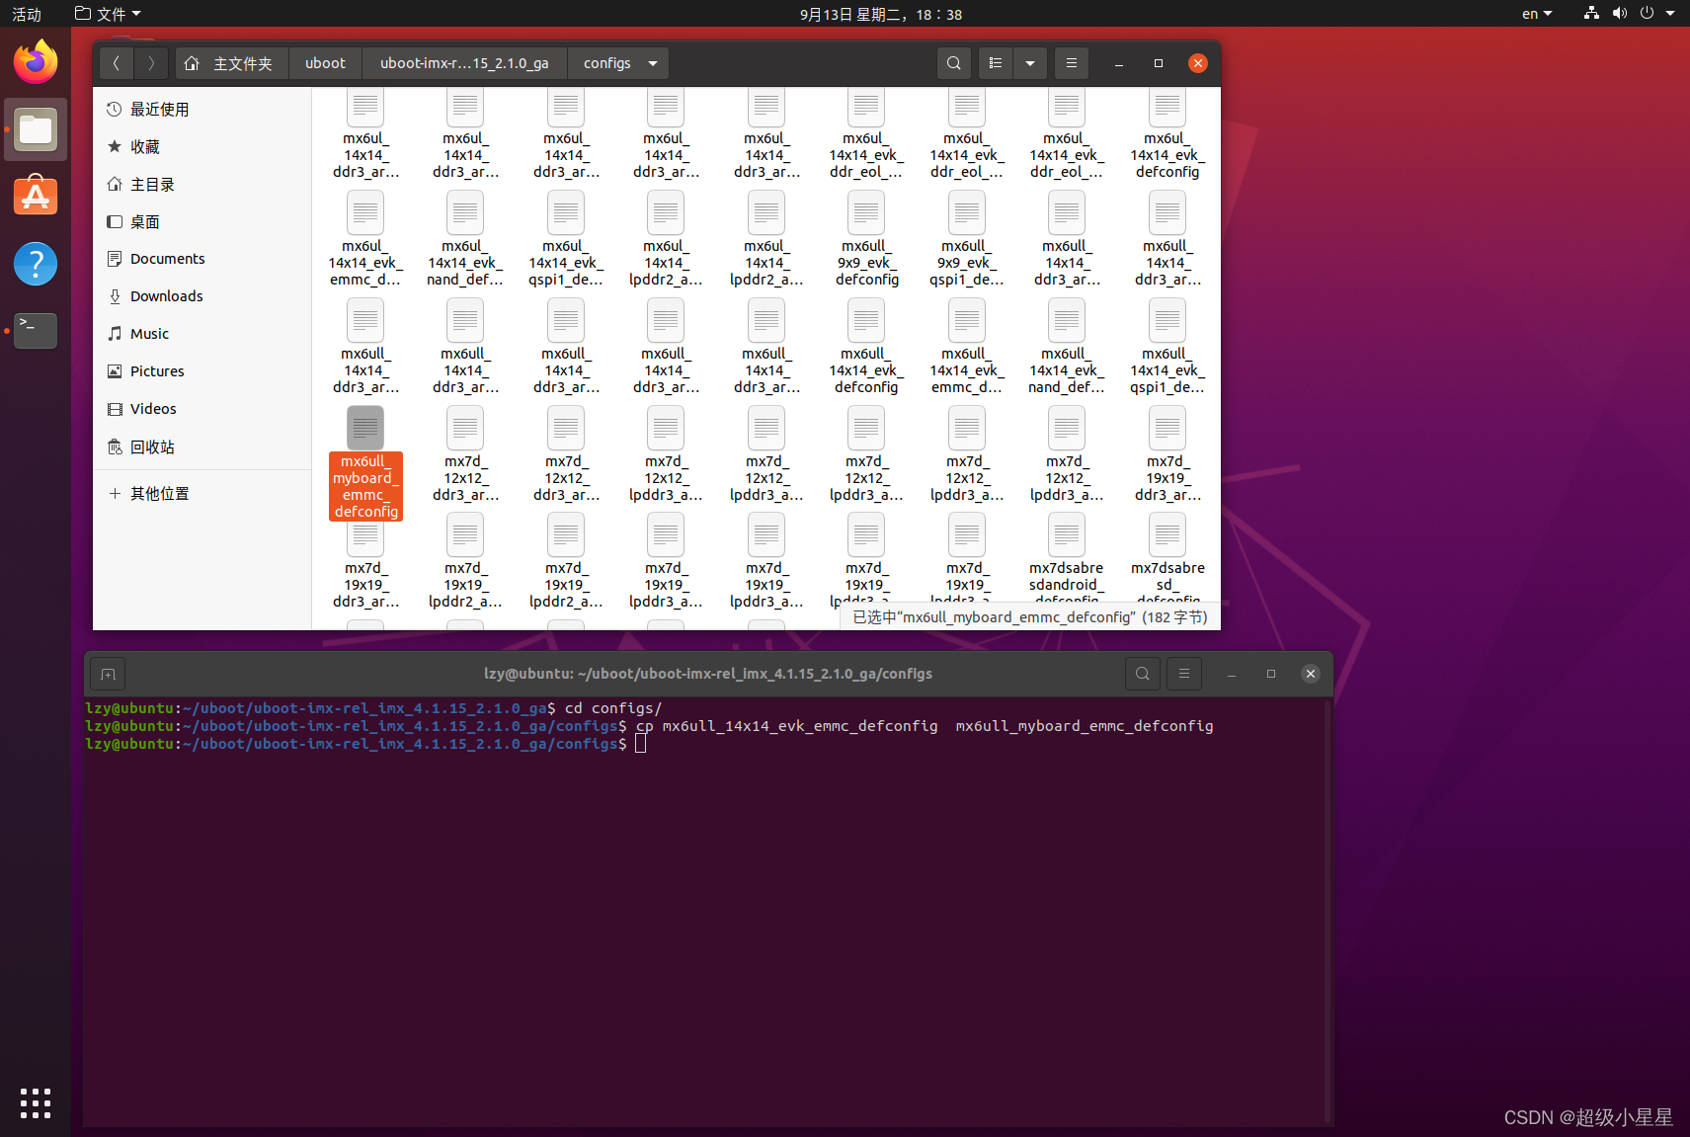Open Terminal from the dock
The width and height of the screenshot is (1690, 1137).
click(36, 331)
